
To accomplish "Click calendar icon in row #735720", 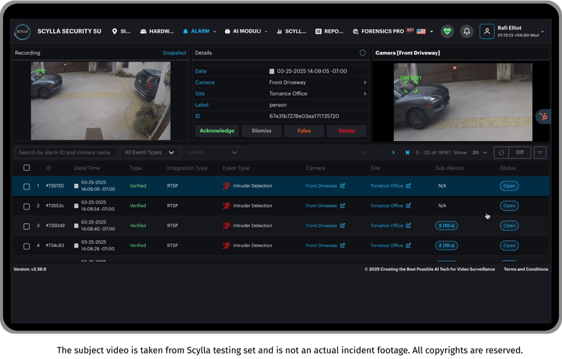I will point(76,186).
